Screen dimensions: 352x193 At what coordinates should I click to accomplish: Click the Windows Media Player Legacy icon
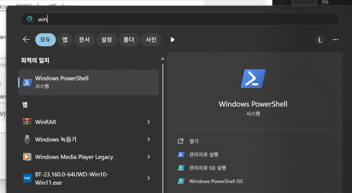click(27, 157)
